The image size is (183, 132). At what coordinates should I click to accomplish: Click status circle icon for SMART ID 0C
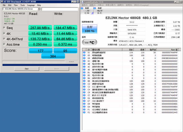84,61
